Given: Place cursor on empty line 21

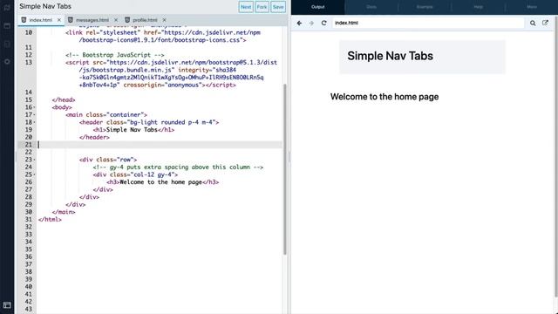Looking at the screenshot, I should pyautogui.click(x=160, y=145).
